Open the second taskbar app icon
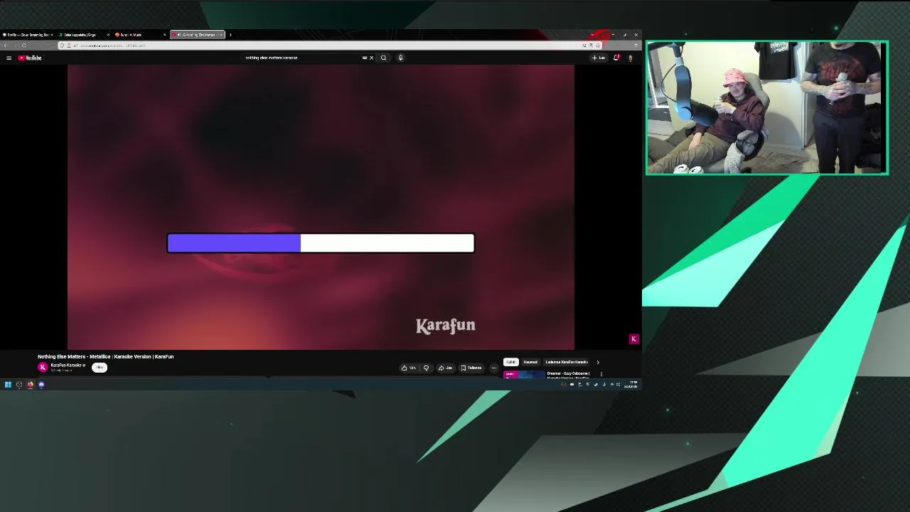Image resolution: width=910 pixels, height=512 pixels. [19, 385]
